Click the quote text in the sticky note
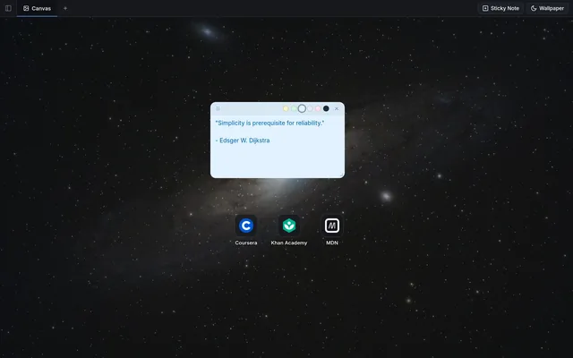The image size is (573, 358). (269, 124)
